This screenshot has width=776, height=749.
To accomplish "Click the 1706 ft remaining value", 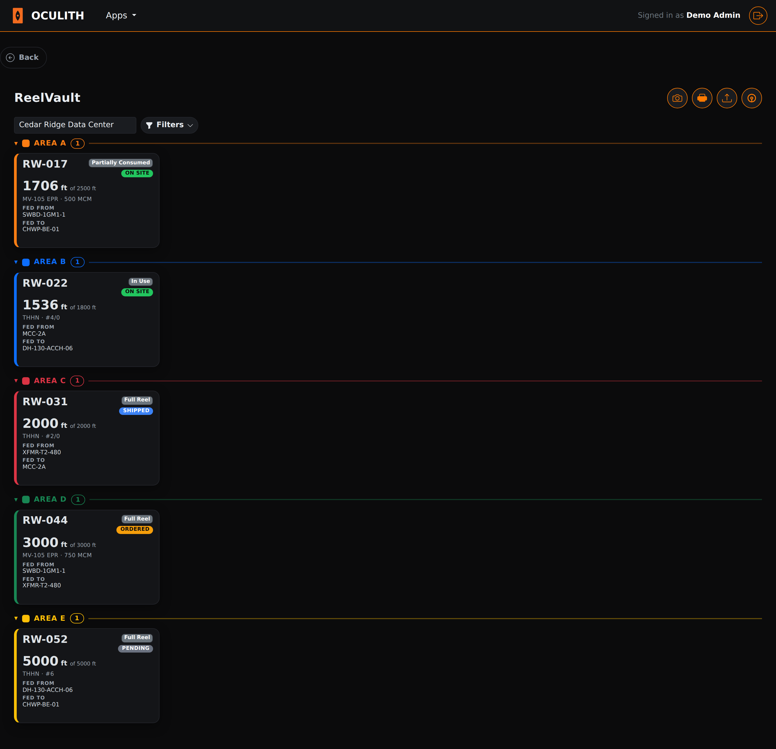I will tap(45, 186).
